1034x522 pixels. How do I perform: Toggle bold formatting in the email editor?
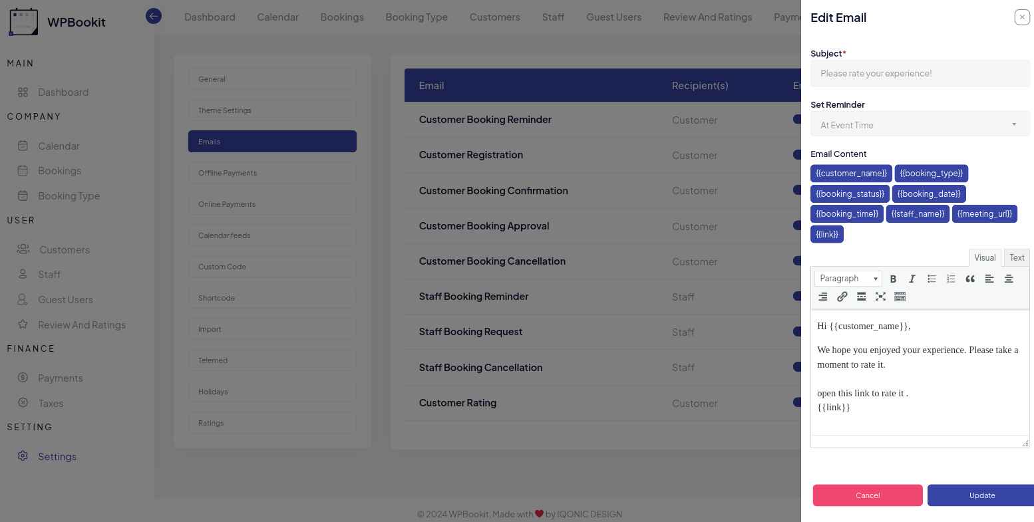point(893,279)
